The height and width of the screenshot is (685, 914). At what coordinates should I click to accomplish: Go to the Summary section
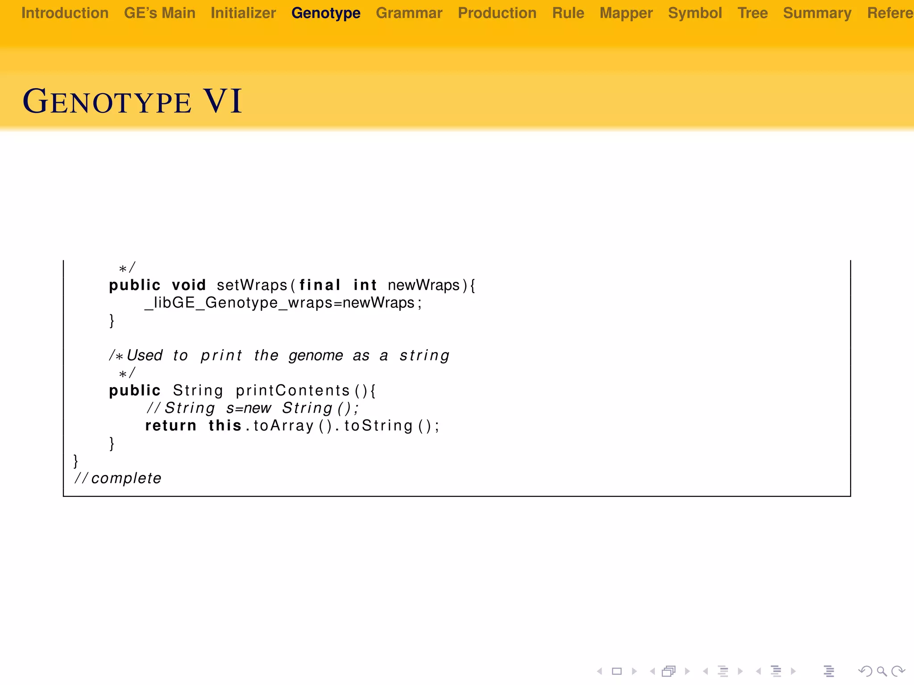[x=817, y=13]
